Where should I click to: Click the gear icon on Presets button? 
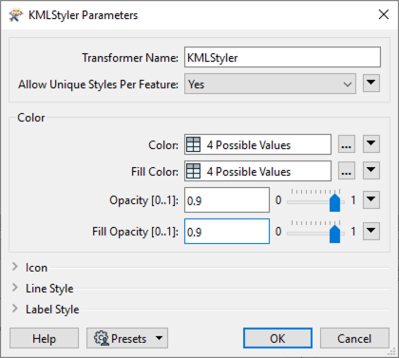pos(102,338)
